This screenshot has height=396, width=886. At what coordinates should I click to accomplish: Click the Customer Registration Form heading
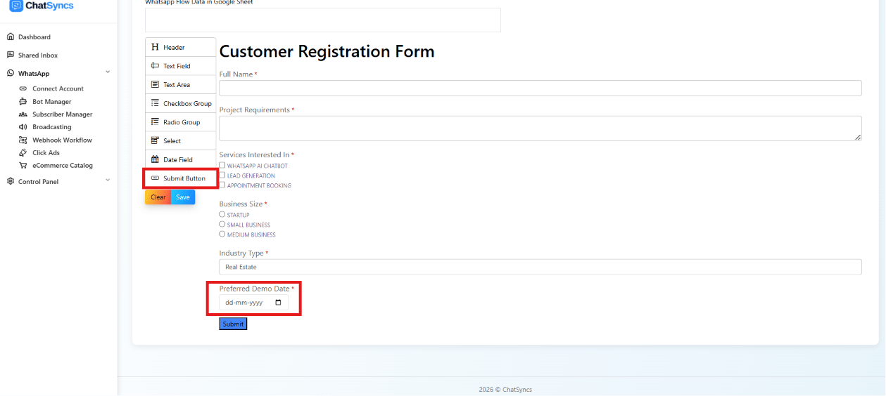coord(327,51)
